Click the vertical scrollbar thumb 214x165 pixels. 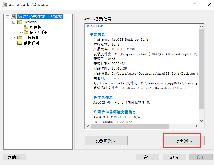click(x=201, y=69)
